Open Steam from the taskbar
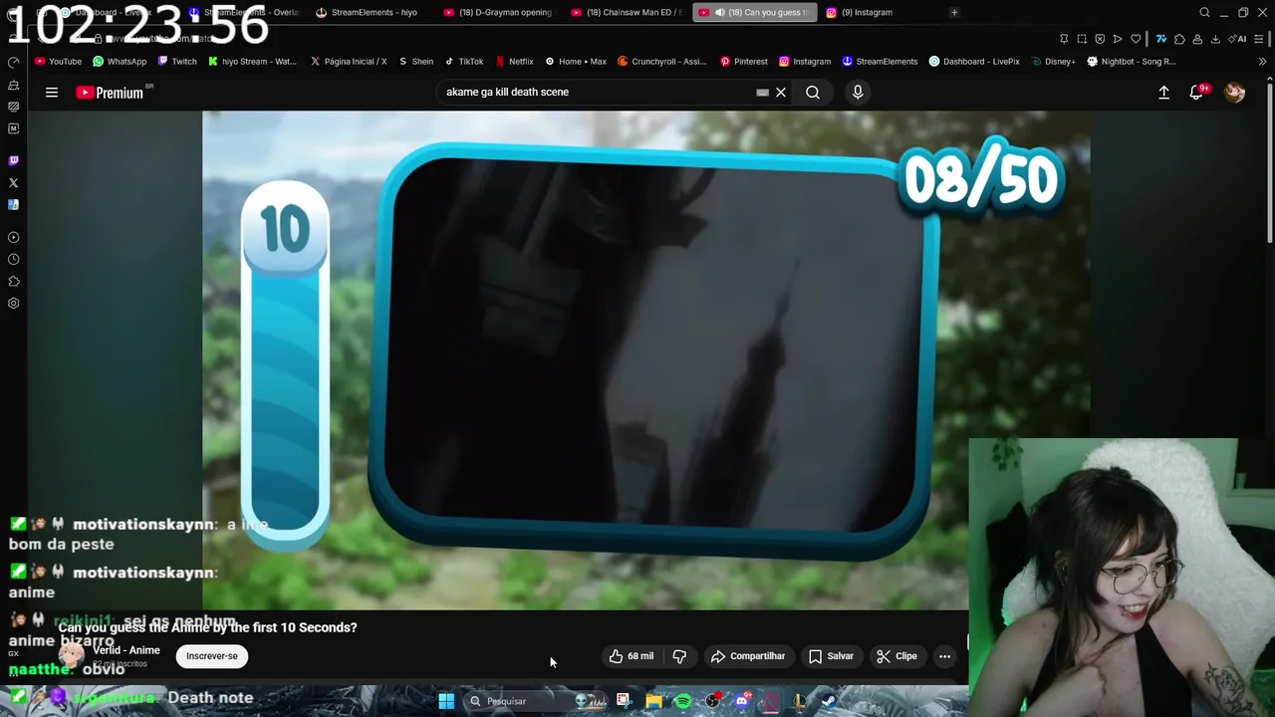This screenshot has height=717, width=1275. point(829,701)
